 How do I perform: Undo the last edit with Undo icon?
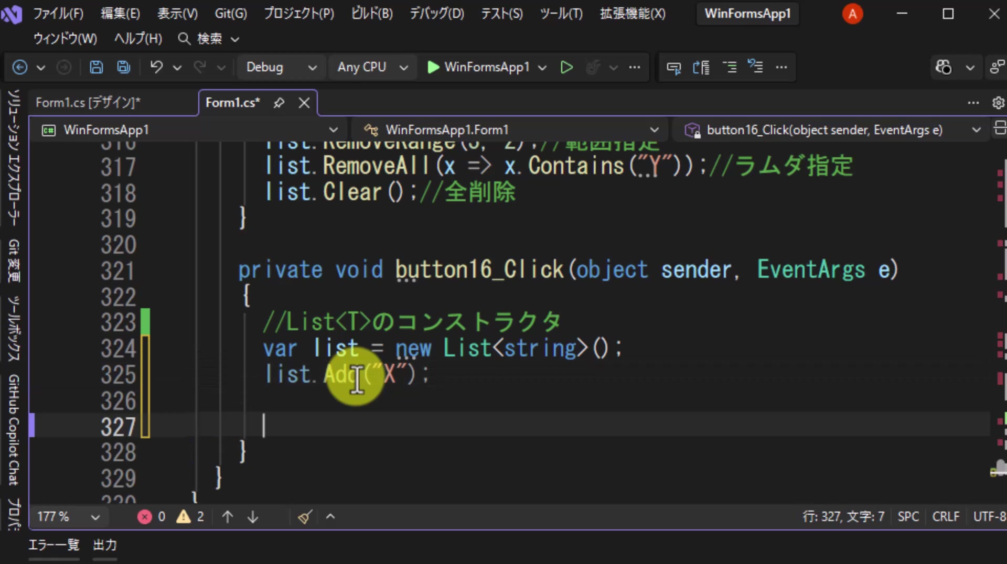[x=156, y=67]
